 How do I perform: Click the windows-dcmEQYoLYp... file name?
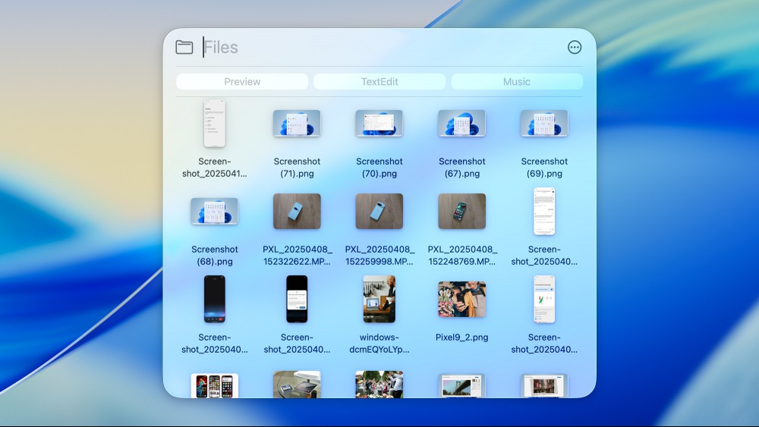point(379,344)
